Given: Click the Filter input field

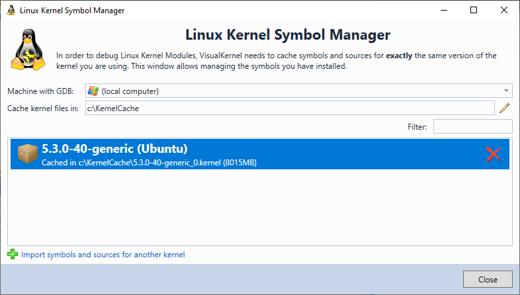Looking at the screenshot, I should click(472, 126).
